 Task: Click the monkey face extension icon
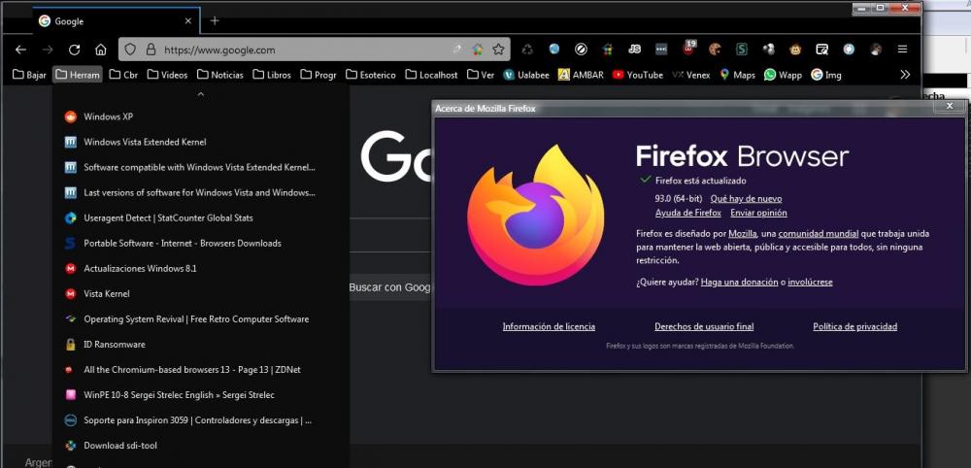coord(795,50)
